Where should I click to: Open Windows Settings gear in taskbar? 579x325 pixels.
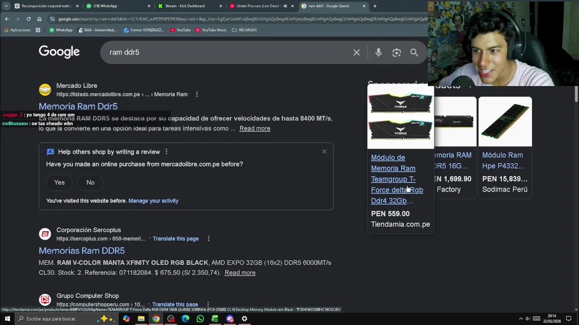click(244, 319)
